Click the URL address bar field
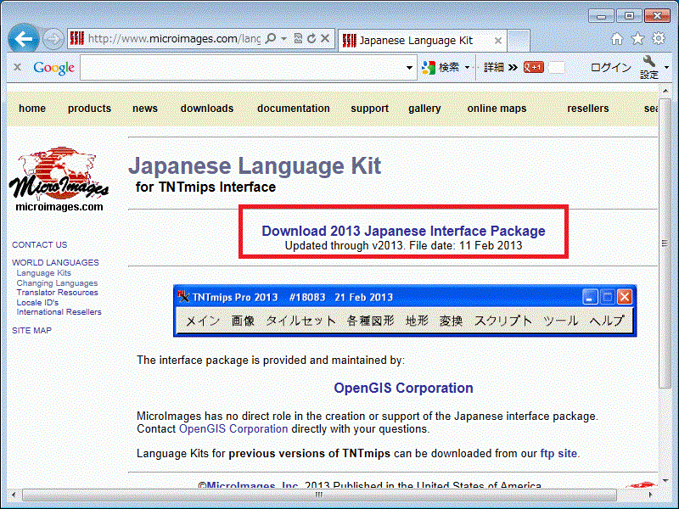Image resolution: width=679 pixels, height=509 pixels. pos(173,39)
